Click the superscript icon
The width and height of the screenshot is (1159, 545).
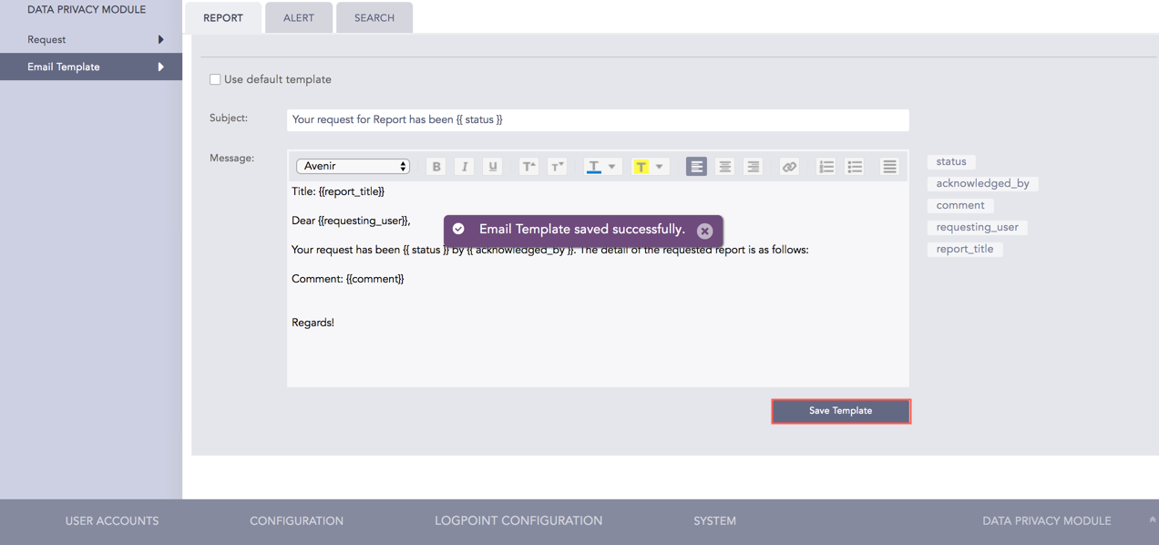pyautogui.click(x=528, y=166)
